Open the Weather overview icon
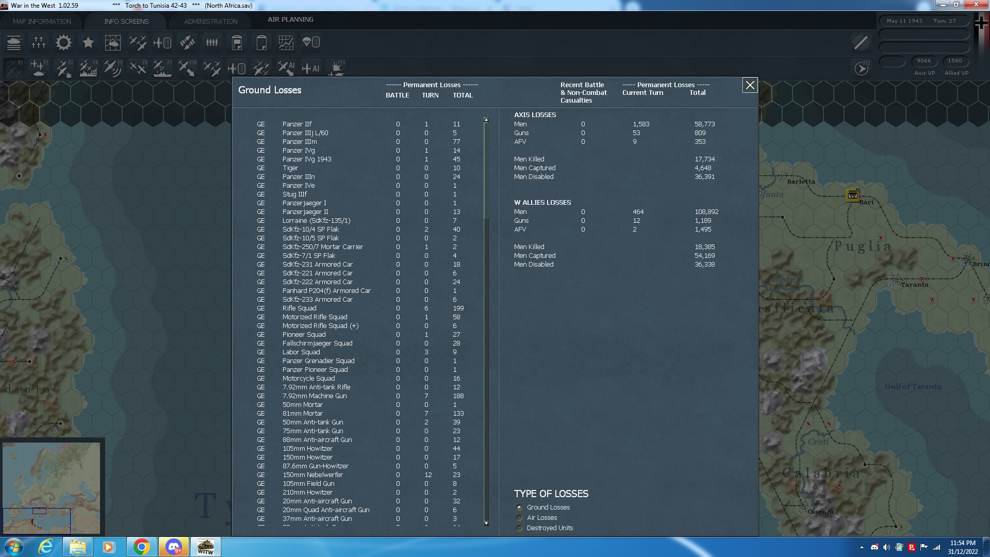This screenshot has width=990, height=557. coord(113,43)
